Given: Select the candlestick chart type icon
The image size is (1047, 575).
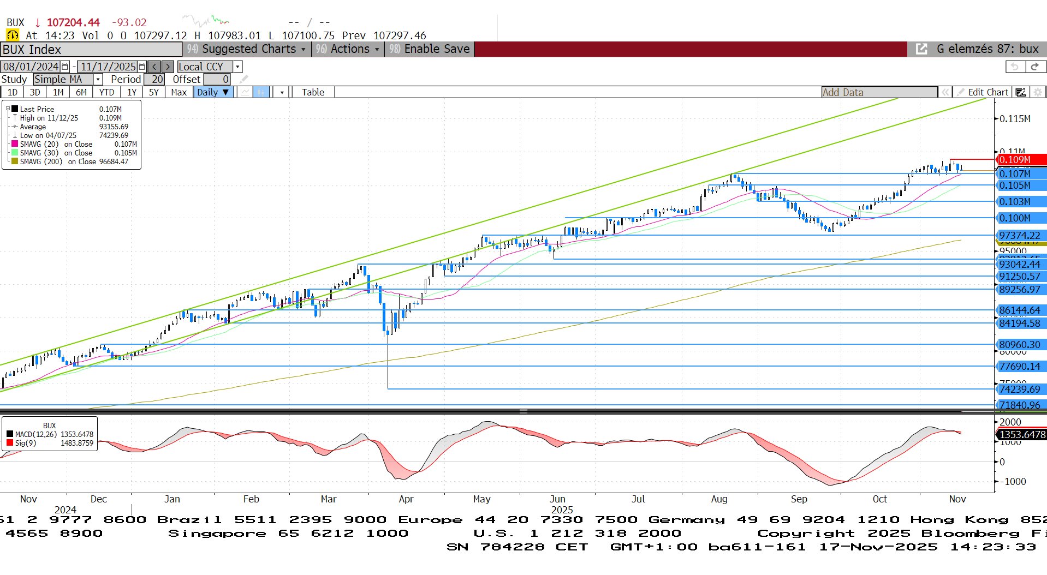Looking at the screenshot, I should coord(261,92).
